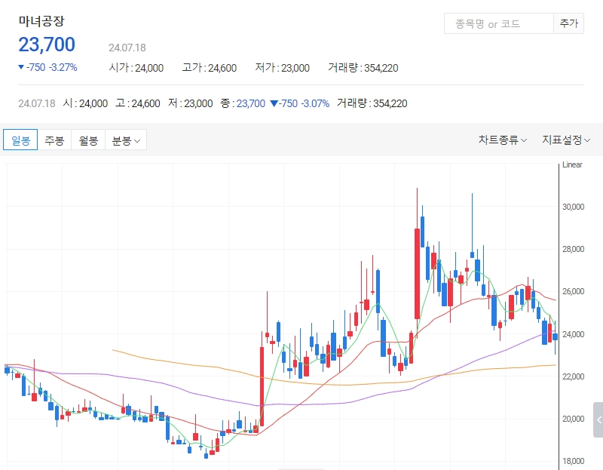Click the 20,000 y-axis label

coord(573,419)
